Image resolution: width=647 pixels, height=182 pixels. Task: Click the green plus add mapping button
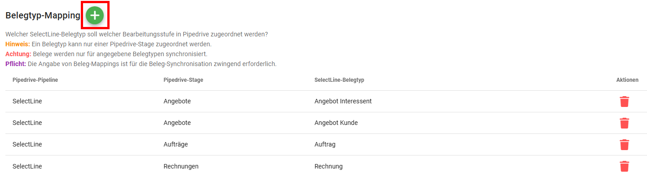[x=94, y=16]
